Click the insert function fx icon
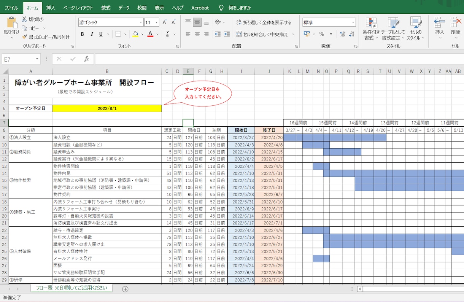The width and height of the screenshot is (464, 302). pyautogui.click(x=87, y=59)
